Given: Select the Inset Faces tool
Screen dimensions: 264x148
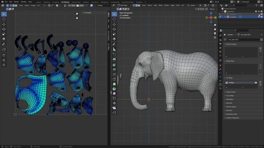Looking at the screenshot, I should [114, 65].
